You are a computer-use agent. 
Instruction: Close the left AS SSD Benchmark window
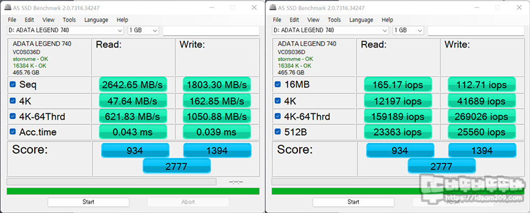pos(254,8)
